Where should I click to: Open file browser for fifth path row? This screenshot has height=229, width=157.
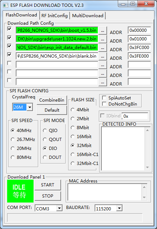tap(103, 65)
